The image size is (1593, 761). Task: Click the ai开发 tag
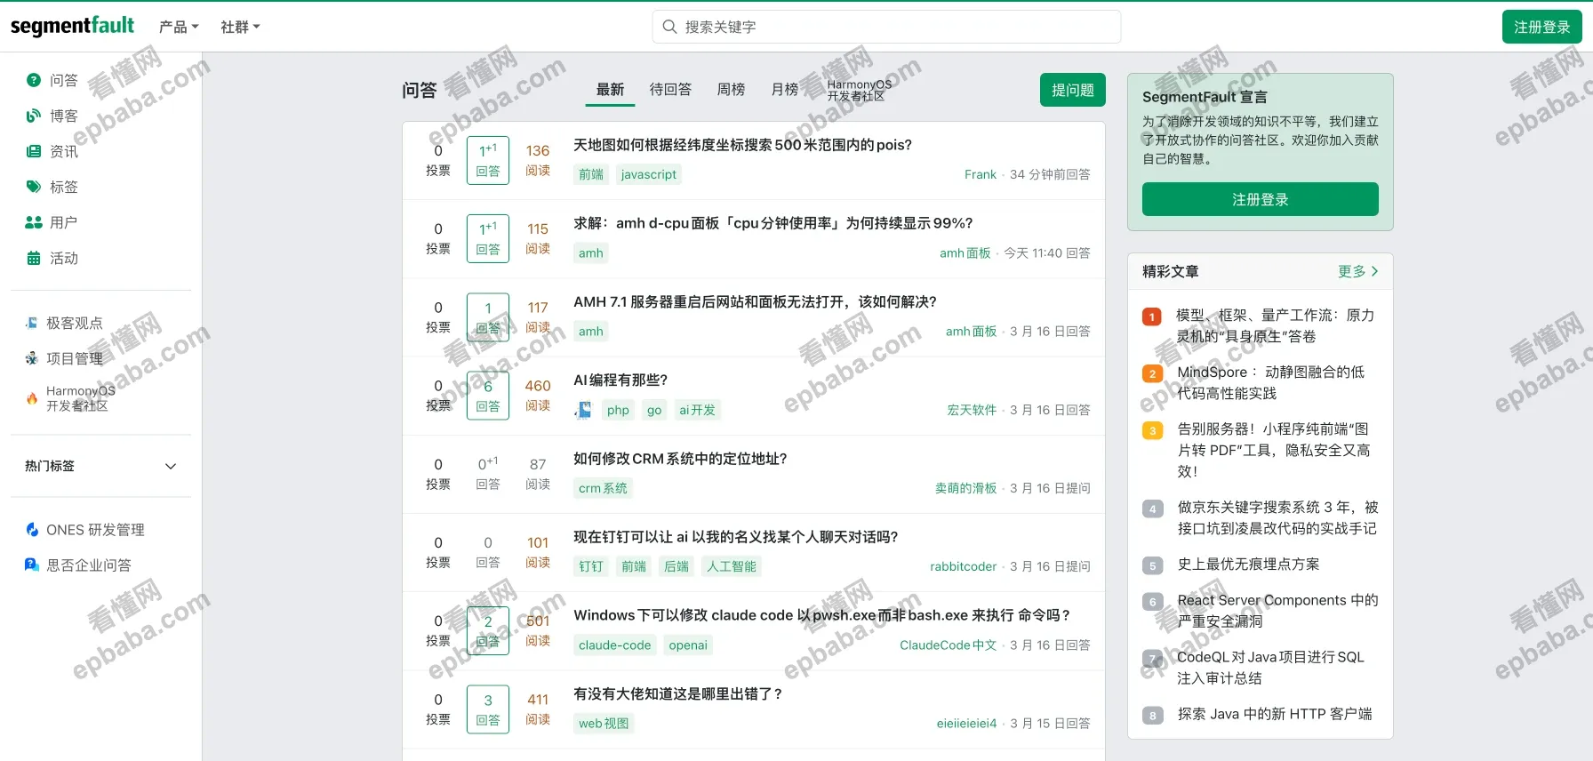click(697, 410)
